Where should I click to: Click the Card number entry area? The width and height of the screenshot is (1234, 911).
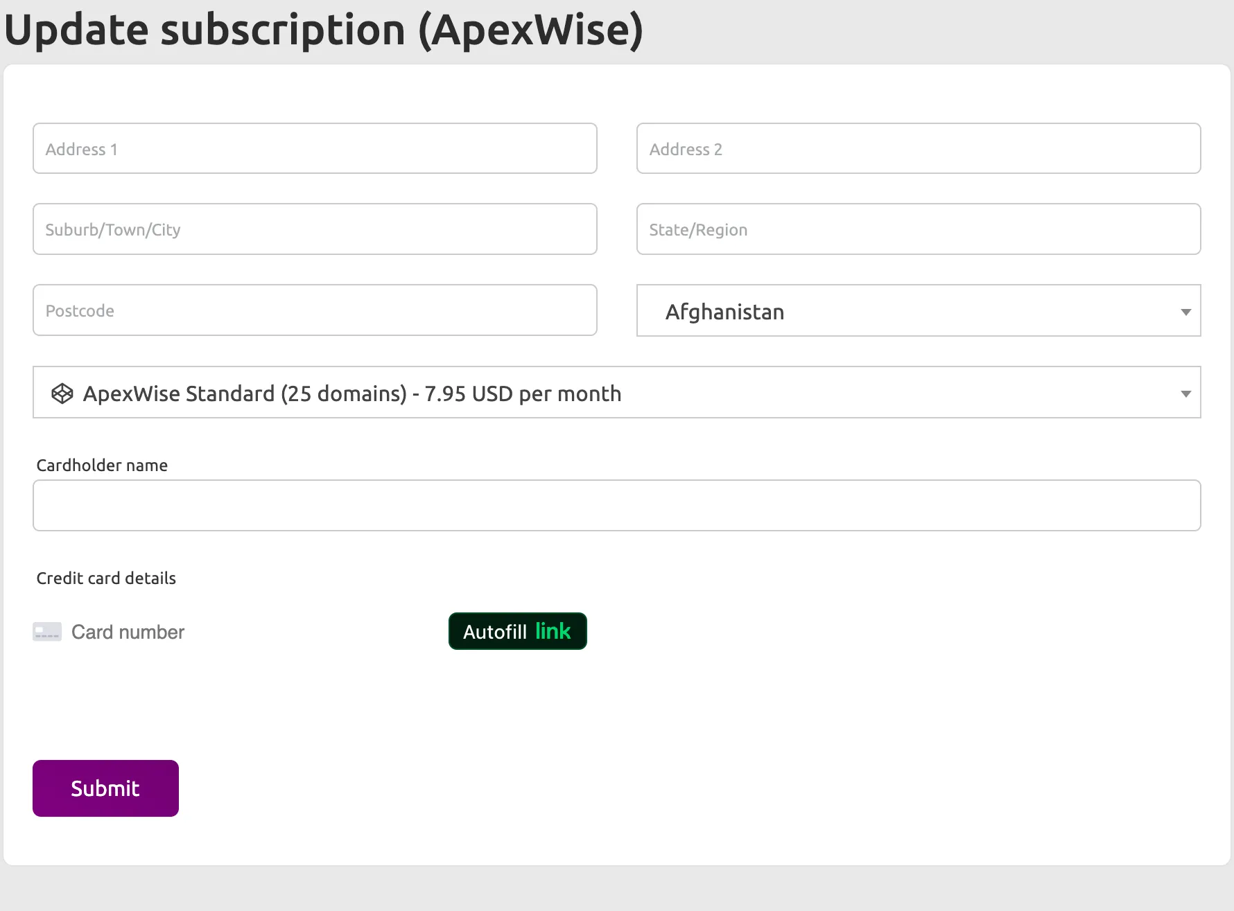coord(128,631)
